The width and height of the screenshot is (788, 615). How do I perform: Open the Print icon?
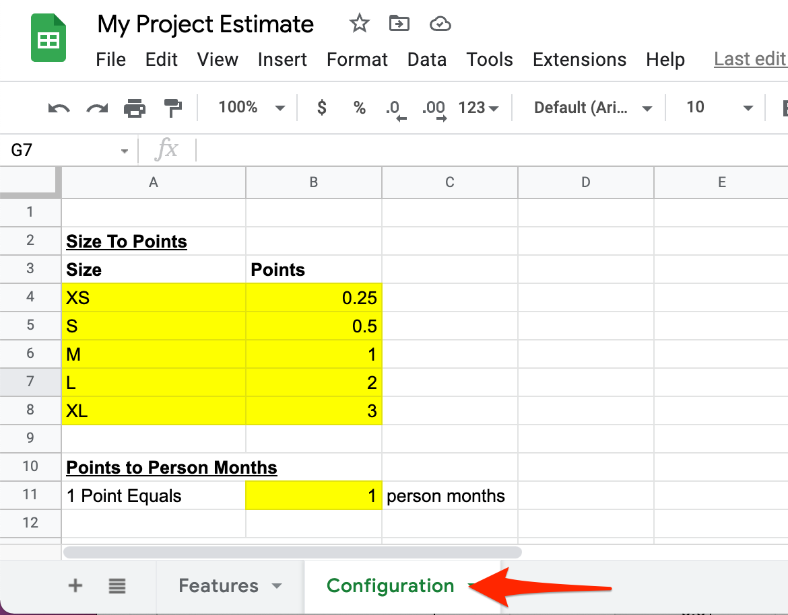pyautogui.click(x=134, y=108)
